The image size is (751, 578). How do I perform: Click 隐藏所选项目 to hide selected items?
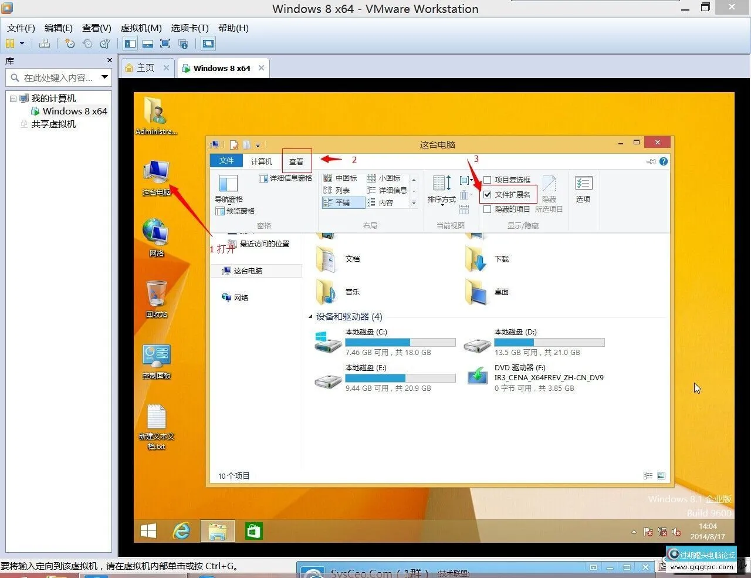tap(549, 194)
